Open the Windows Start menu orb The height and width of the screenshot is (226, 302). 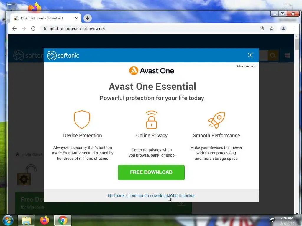pyautogui.click(x=7, y=220)
